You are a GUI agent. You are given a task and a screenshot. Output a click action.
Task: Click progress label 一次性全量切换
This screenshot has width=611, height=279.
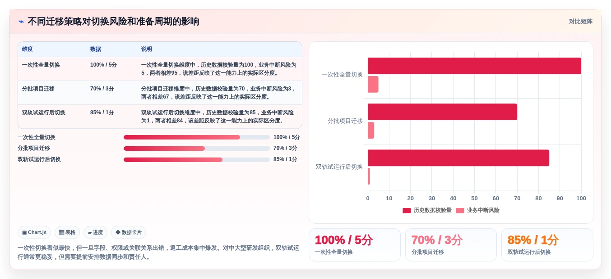[x=37, y=137]
